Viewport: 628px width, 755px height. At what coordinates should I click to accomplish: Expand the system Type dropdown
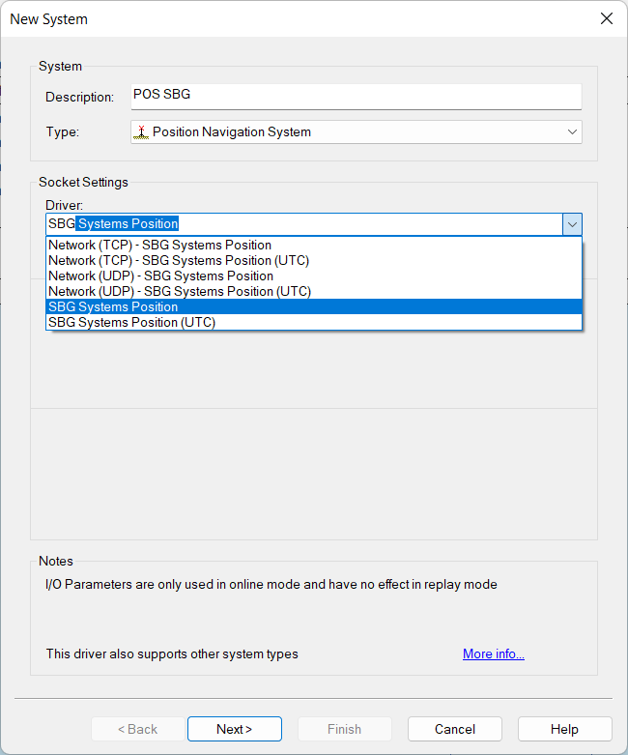(x=572, y=131)
